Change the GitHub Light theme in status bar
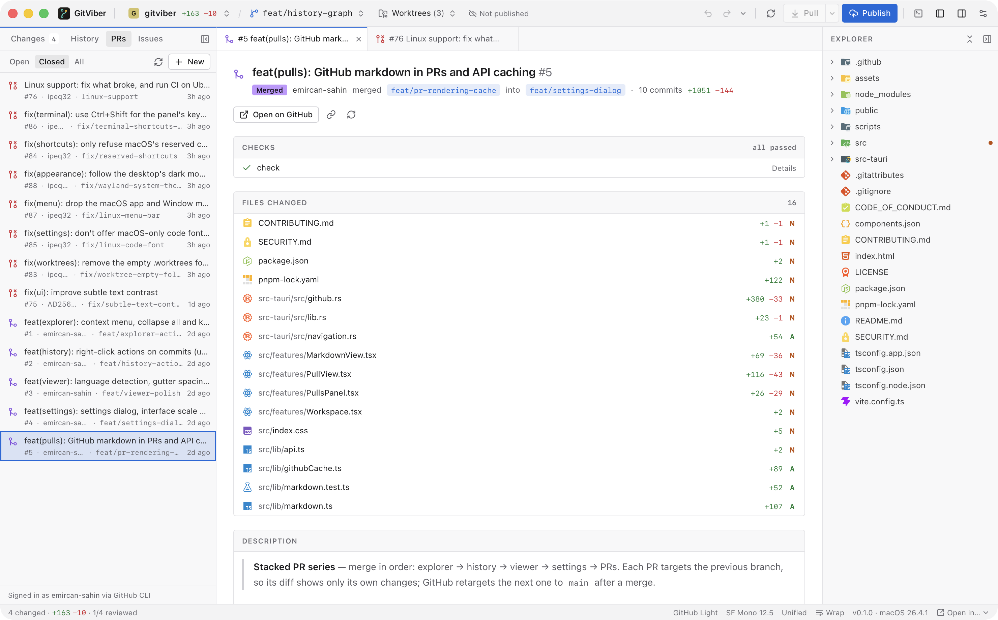Image resolution: width=998 pixels, height=620 pixels. pyautogui.click(x=695, y=612)
